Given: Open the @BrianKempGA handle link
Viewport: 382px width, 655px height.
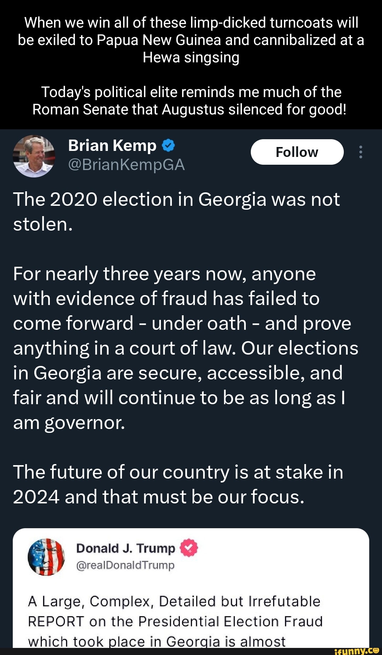Looking at the screenshot, I should coord(126,165).
